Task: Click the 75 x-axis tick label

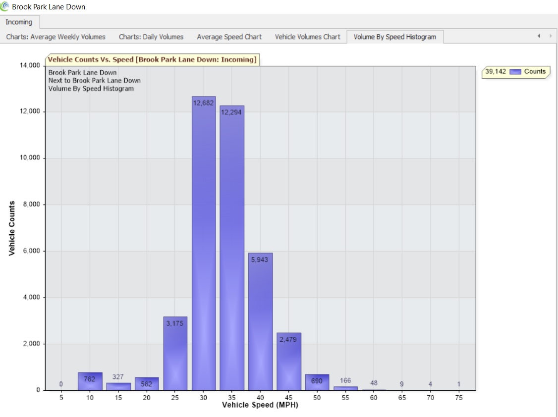Action: pos(459,398)
